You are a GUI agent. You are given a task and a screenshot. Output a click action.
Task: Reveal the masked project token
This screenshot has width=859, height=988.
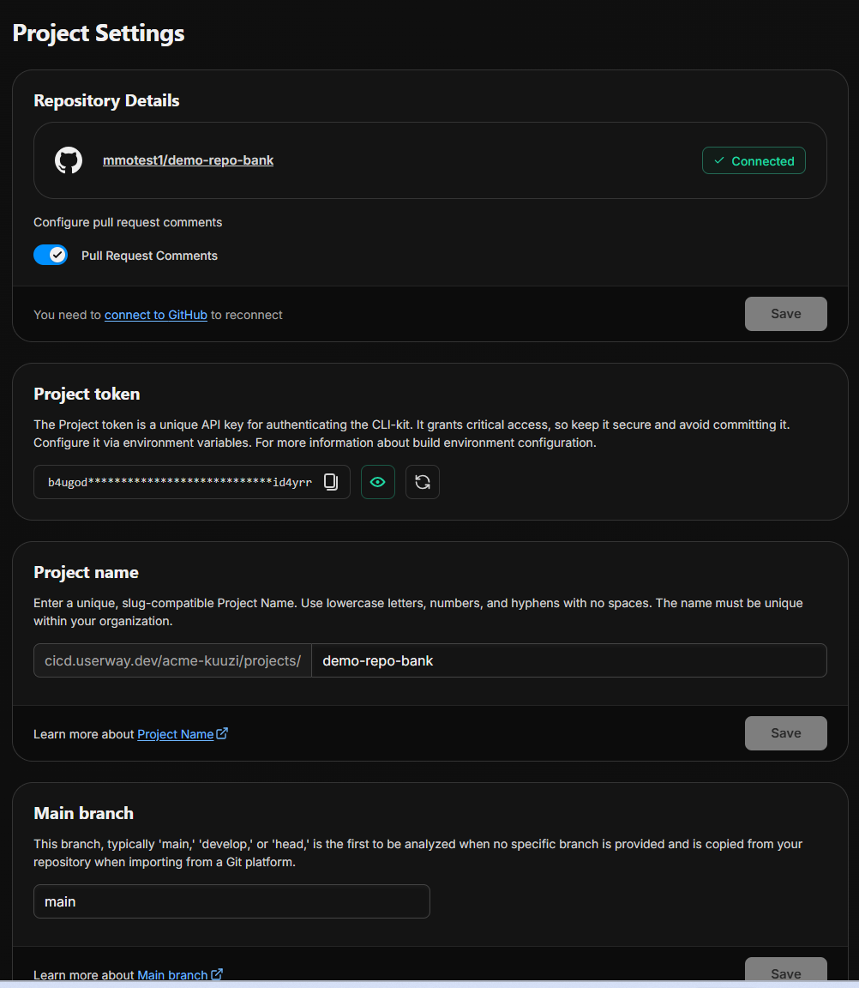click(x=378, y=482)
